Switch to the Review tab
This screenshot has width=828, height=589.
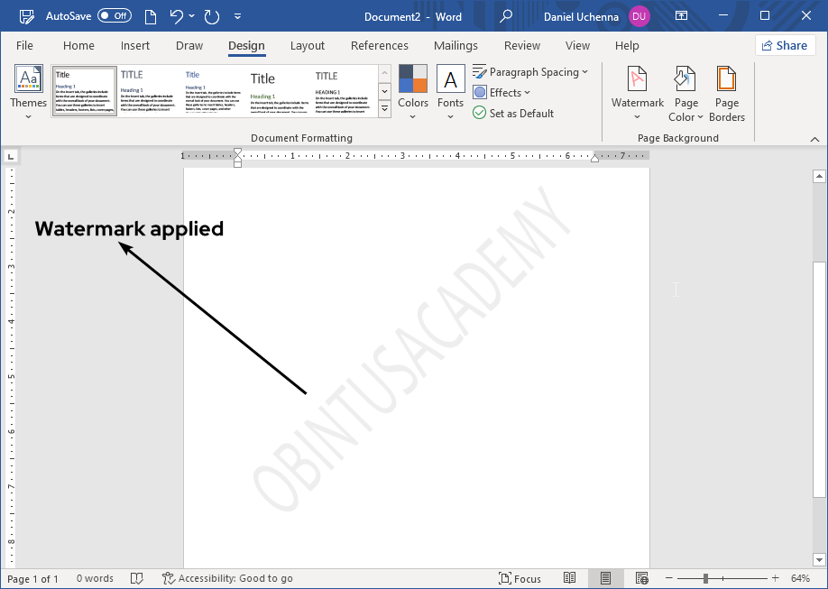[521, 45]
